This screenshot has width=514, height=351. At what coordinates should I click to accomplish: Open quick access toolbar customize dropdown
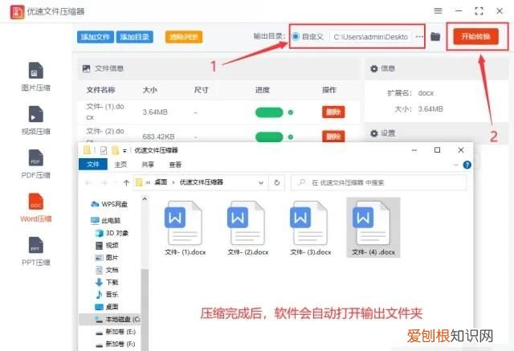point(124,151)
